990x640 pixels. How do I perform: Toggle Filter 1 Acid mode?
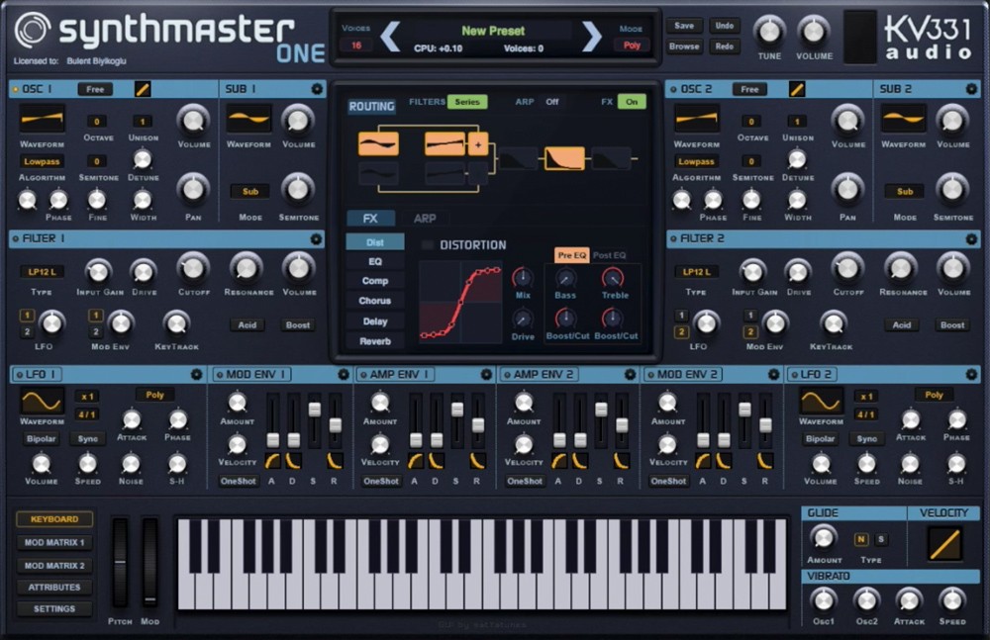[247, 325]
